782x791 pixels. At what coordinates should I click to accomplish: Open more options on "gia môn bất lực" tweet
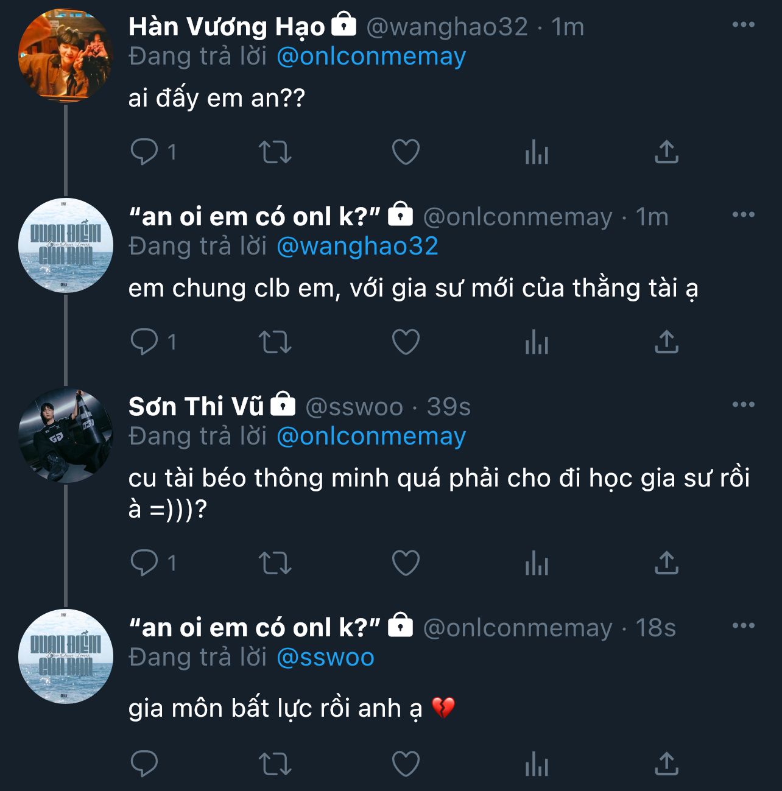tap(743, 626)
